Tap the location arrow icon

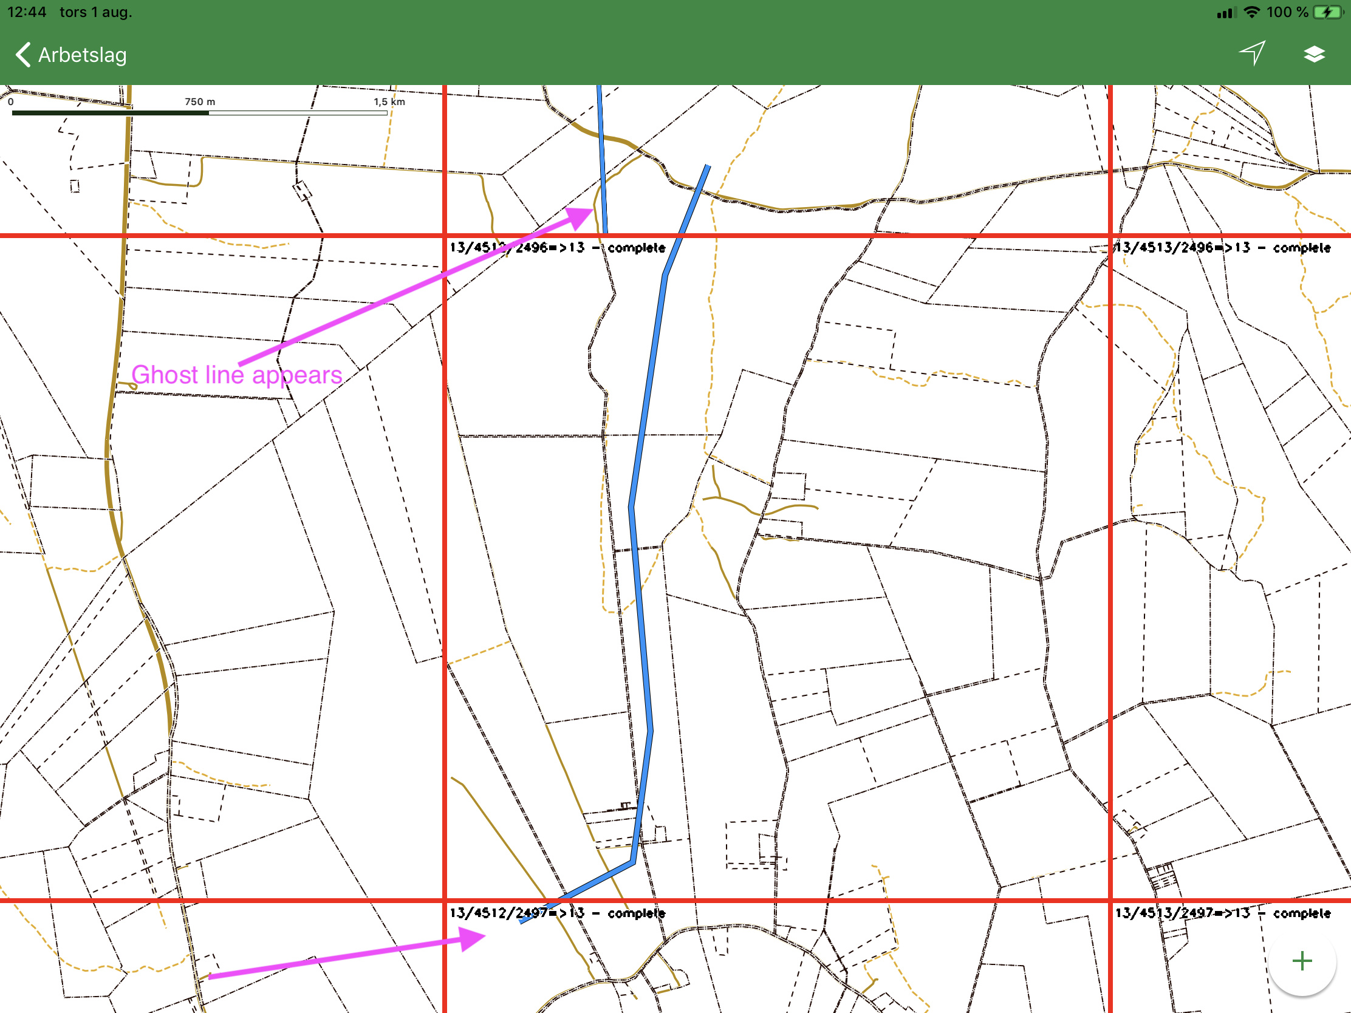tap(1253, 53)
